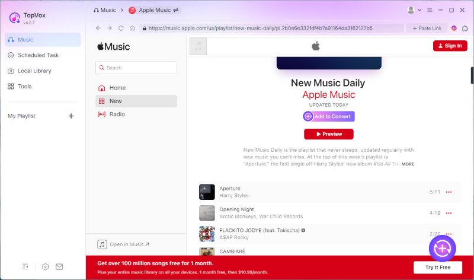Open Local Library section
This screenshot has width=474, height=280.
tap(34, 71)
